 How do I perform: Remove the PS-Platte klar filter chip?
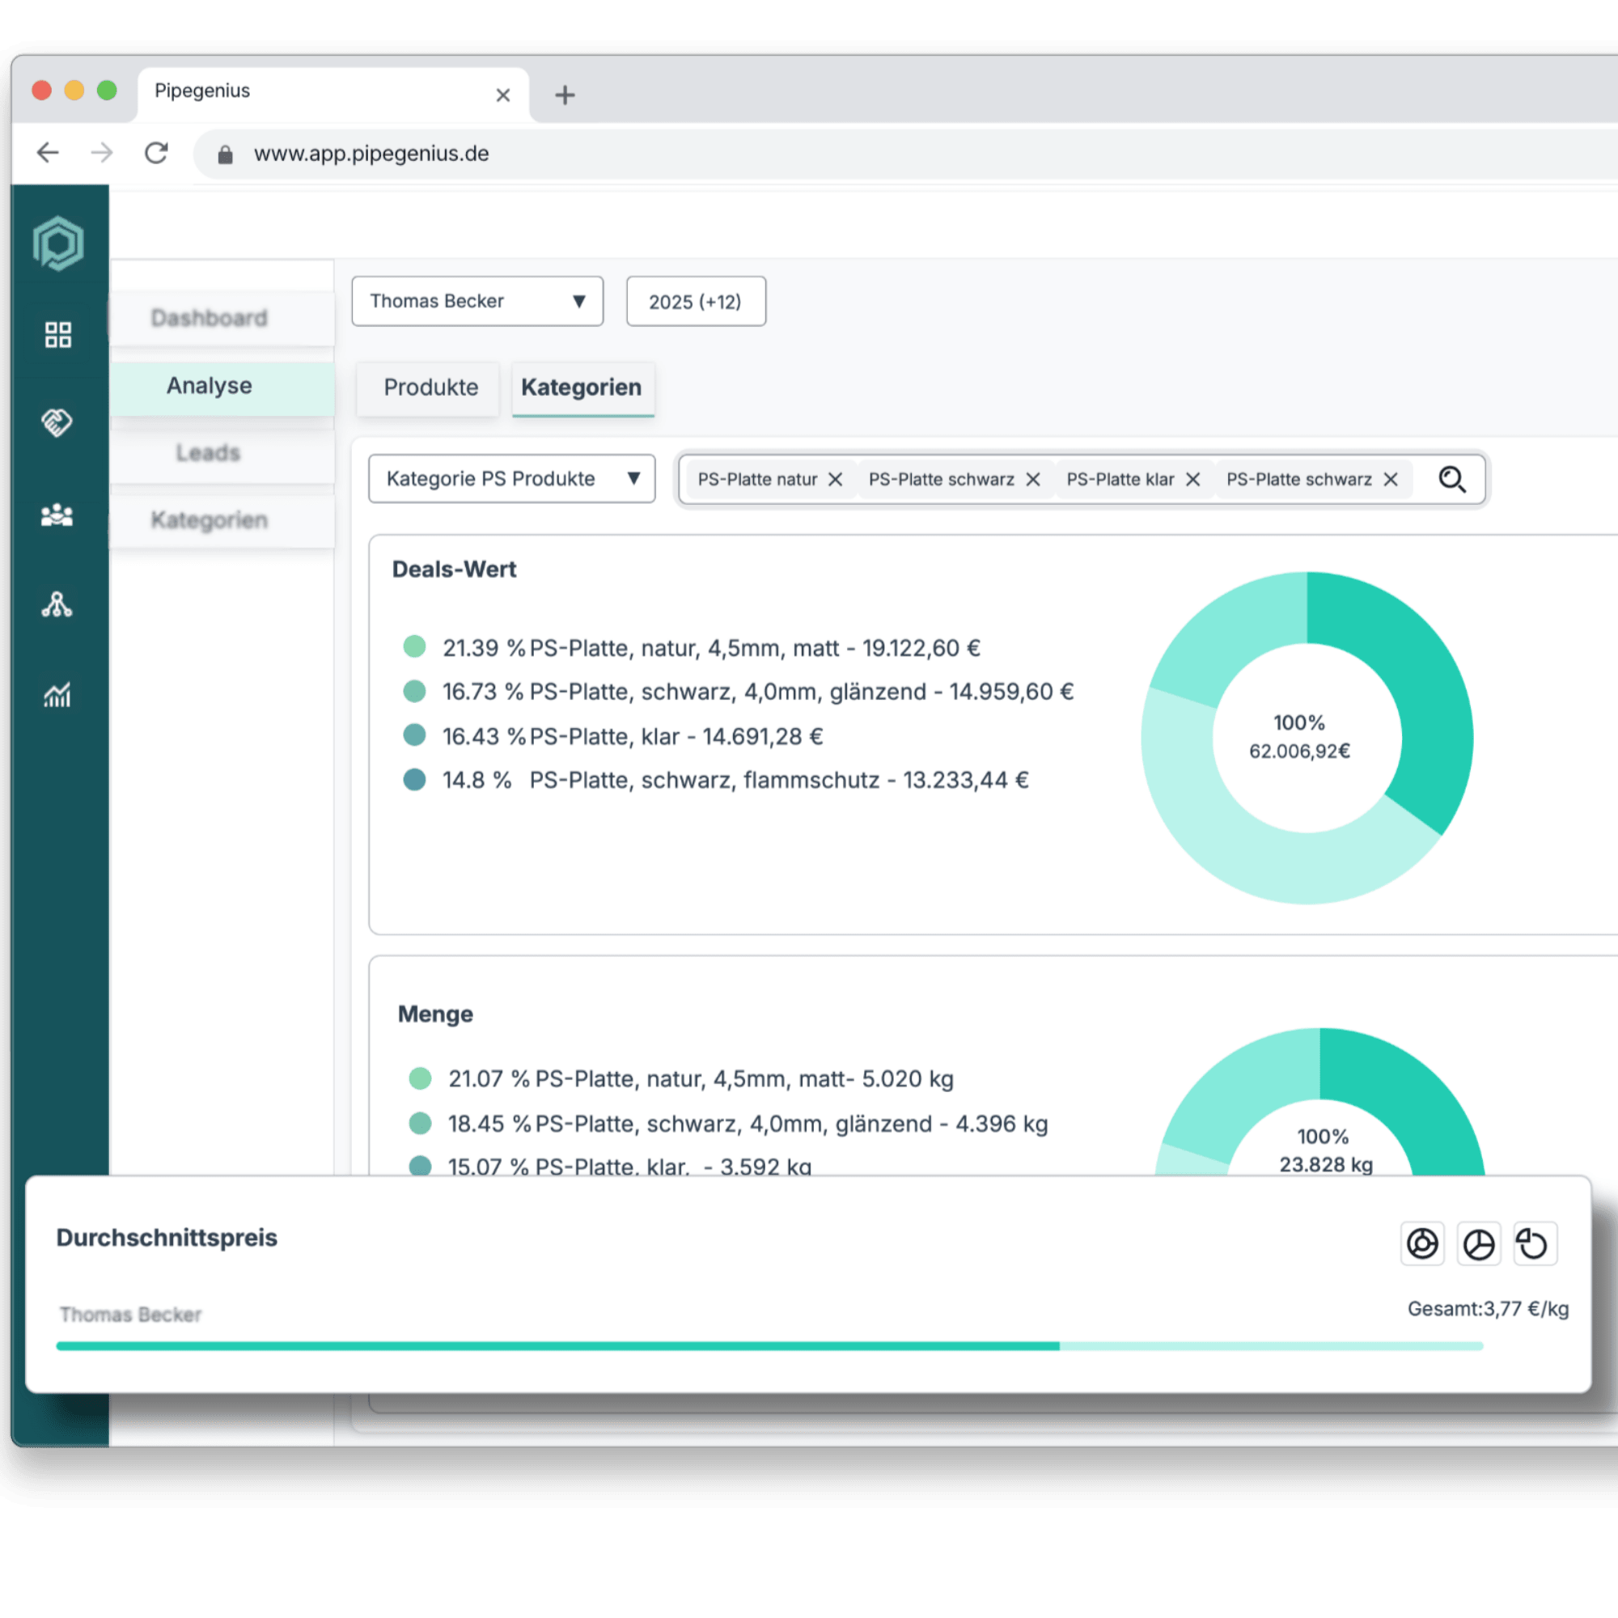click(x=1192, y=480)
